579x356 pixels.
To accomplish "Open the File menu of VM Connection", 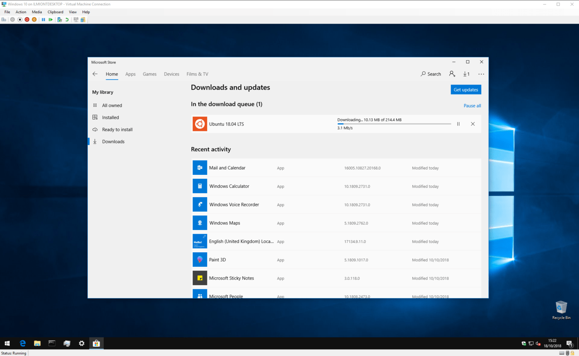I will 7,12.
